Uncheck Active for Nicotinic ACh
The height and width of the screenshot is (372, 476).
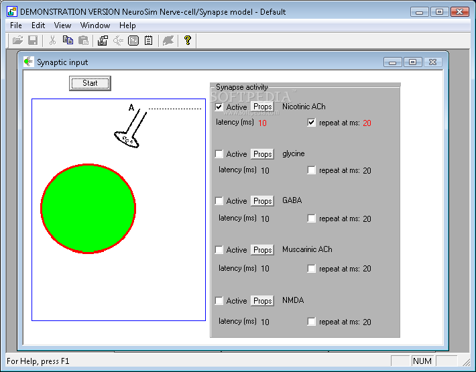click(x=219, y=107)
